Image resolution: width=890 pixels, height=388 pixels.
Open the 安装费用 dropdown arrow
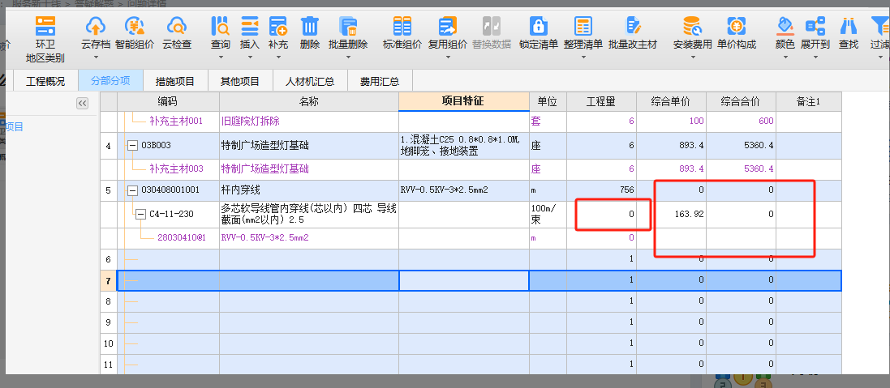click(692, 57)
